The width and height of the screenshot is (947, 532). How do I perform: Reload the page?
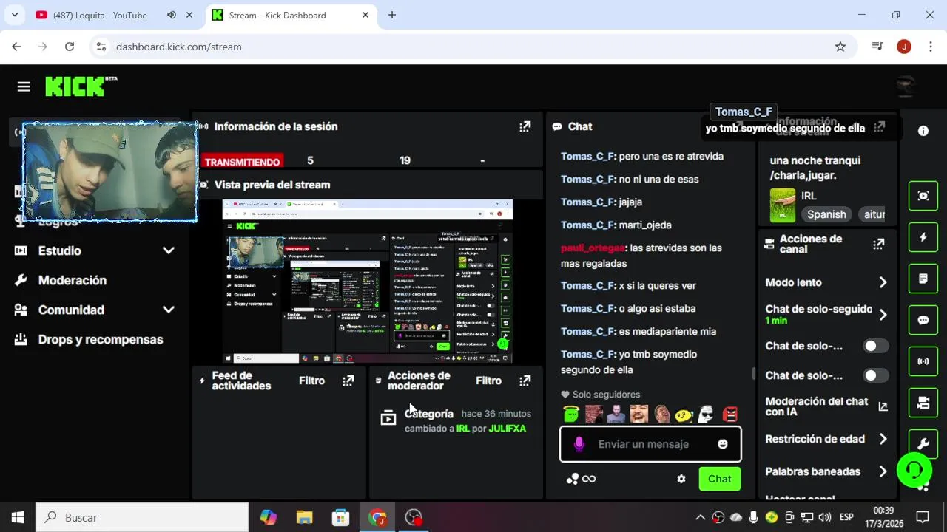(70, 47)
